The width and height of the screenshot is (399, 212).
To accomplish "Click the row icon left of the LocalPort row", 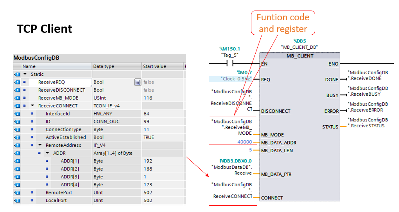I will tap(17, 200).
